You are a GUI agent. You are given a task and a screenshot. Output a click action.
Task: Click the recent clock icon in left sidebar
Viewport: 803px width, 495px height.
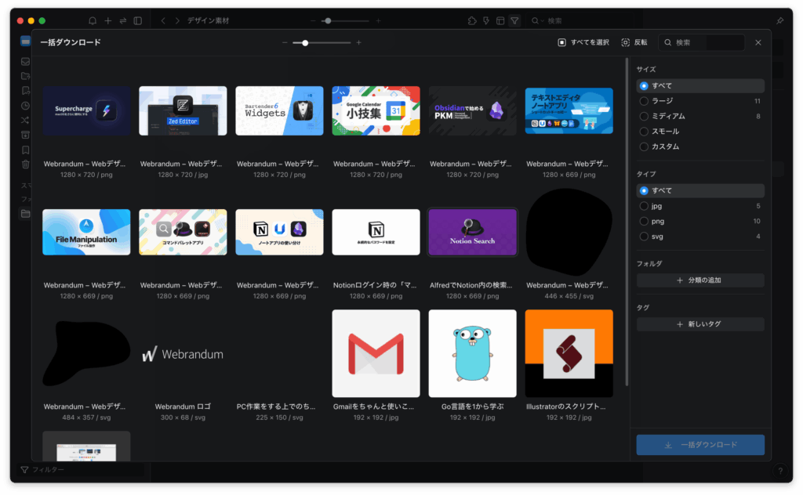pos(26,106)
